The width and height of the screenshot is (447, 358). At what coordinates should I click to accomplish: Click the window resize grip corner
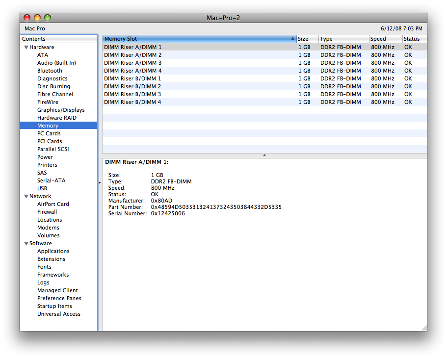424,328
